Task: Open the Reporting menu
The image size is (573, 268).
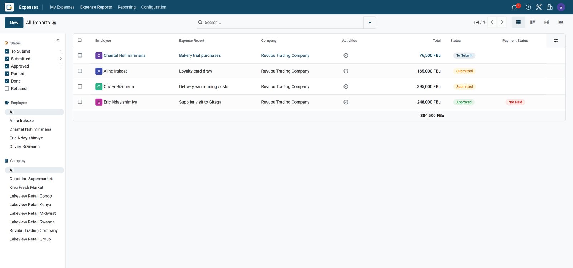Action: 127,7
